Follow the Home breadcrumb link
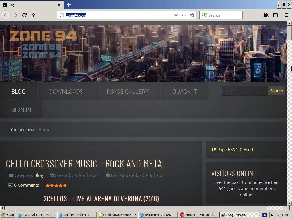The width and height of the screenshot is (292, 219). click(x=44, y=130)
